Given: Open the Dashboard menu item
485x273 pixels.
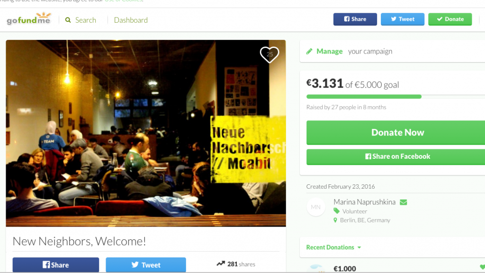Looking at the screenshot, I should pyautogui.click(x=131, y=20).
